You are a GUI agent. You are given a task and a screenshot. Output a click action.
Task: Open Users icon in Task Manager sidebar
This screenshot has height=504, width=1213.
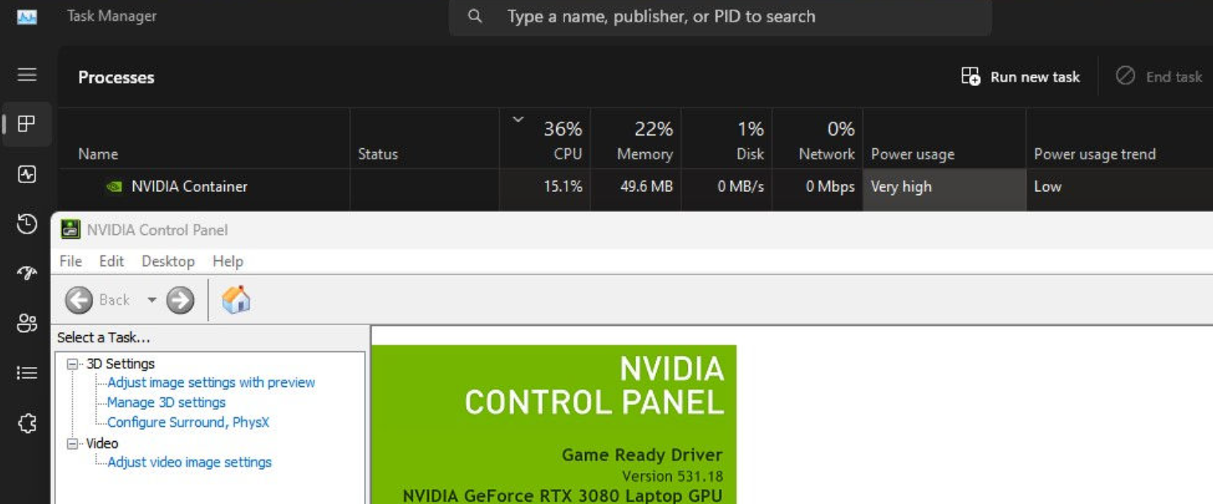tap(27, 322)
